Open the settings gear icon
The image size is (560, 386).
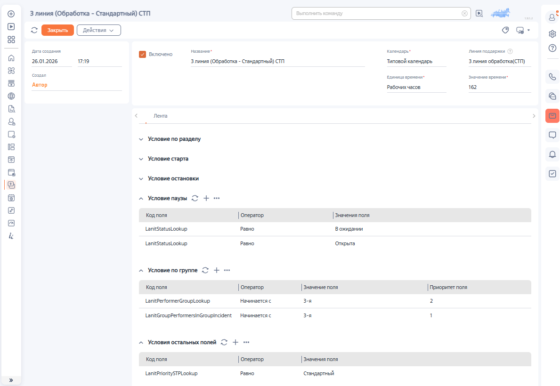pyautogui.click(x=552, y=33)
